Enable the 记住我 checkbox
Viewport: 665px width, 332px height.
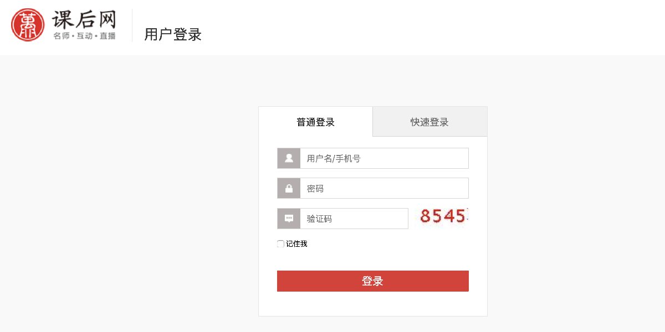(x=280, y=244)
